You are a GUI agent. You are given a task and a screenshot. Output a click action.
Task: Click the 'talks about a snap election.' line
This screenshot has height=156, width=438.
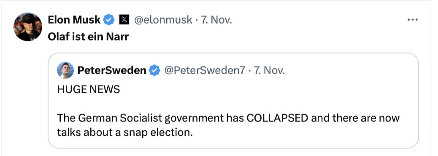point(125,132)
